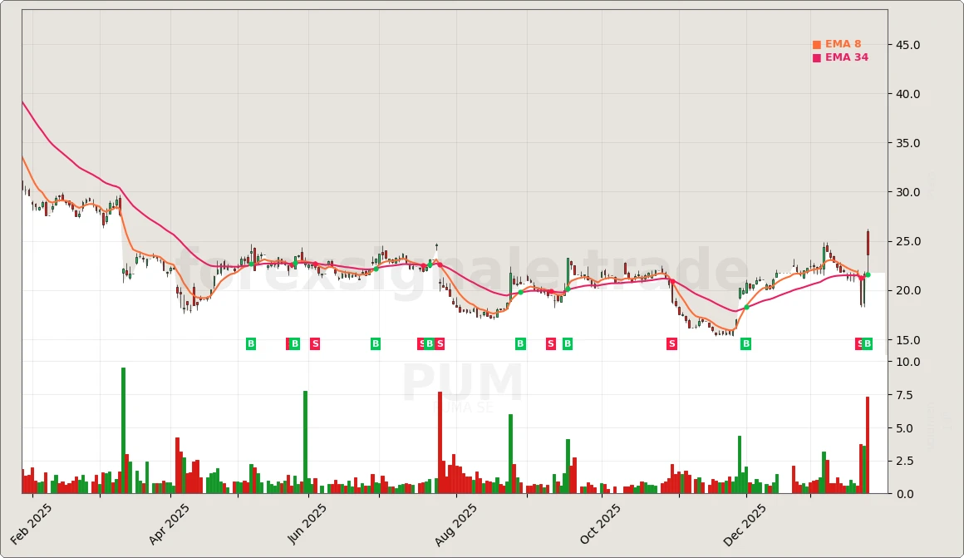Select the lone red S marker near Nov

click(x=671, y=343)
